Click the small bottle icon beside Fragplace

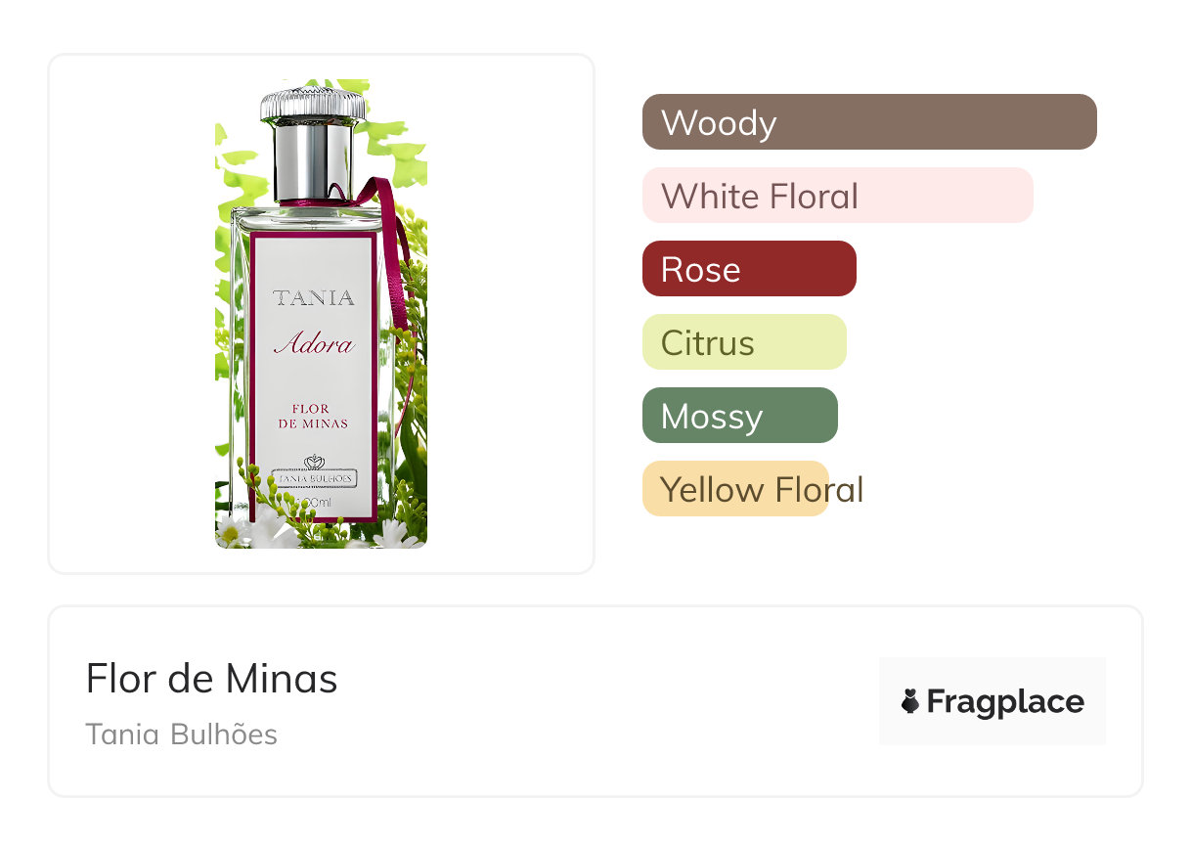[910, 701]
